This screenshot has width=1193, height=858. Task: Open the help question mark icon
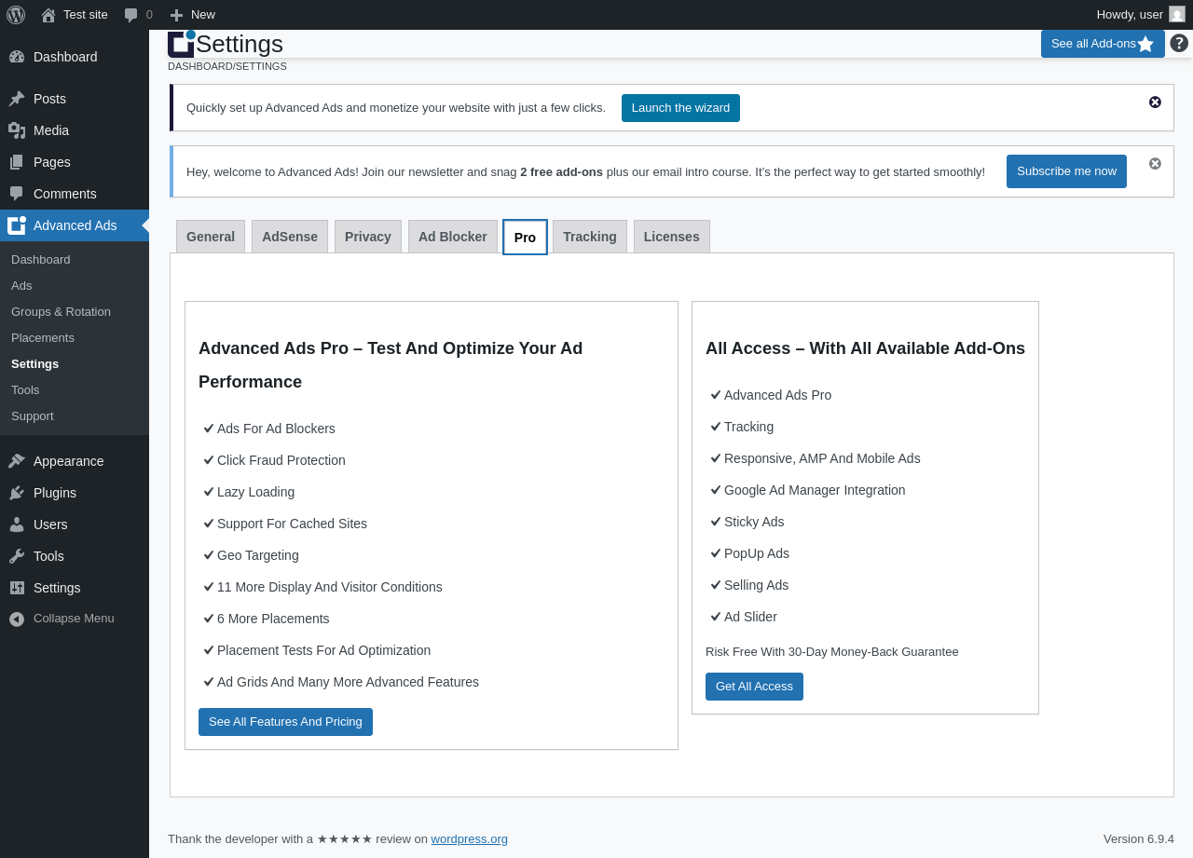[x=1179, y=43]
